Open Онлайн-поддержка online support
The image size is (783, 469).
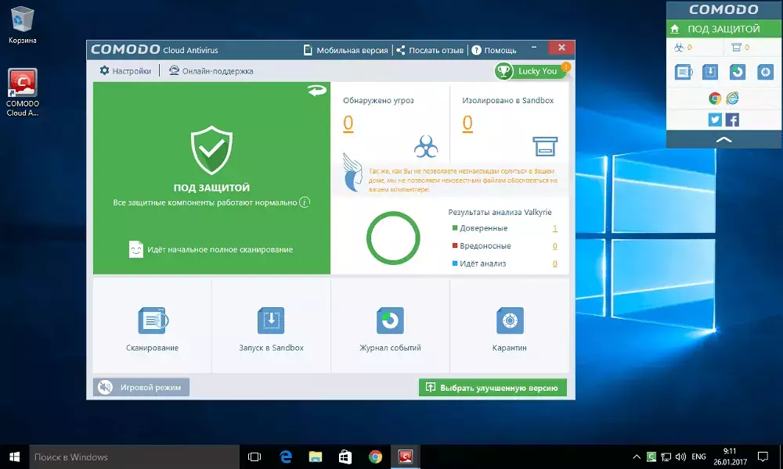(211, 71)
